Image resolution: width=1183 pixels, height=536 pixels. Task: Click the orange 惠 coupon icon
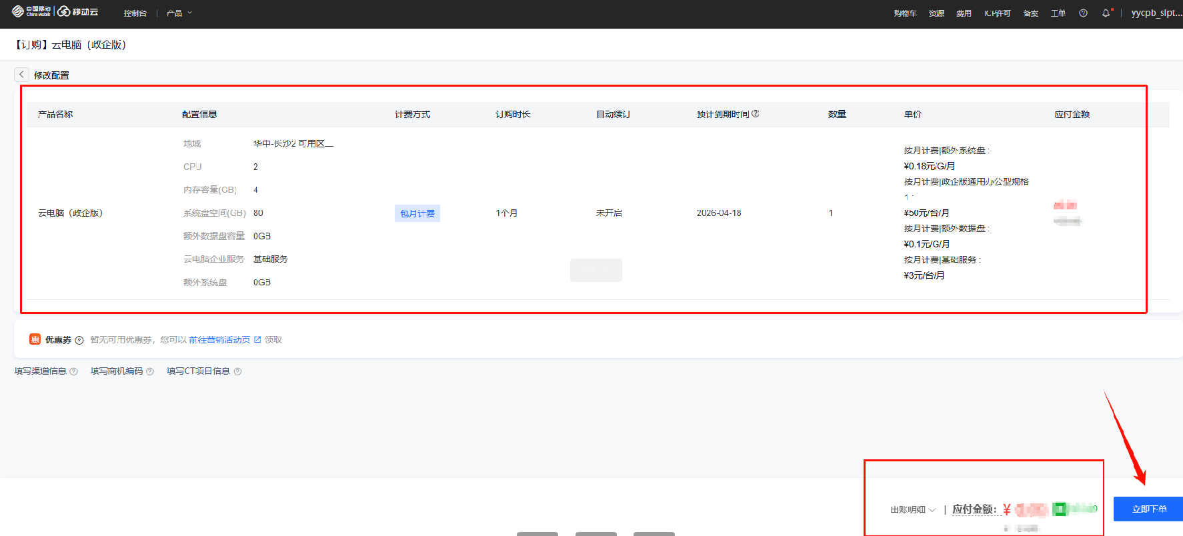tap(35, 339)
